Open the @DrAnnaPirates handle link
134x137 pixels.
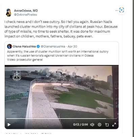(25, 15)
